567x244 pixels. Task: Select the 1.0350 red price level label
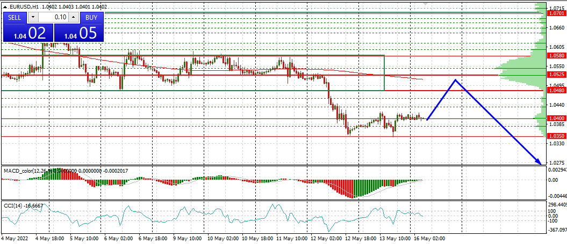coord(556,136)
